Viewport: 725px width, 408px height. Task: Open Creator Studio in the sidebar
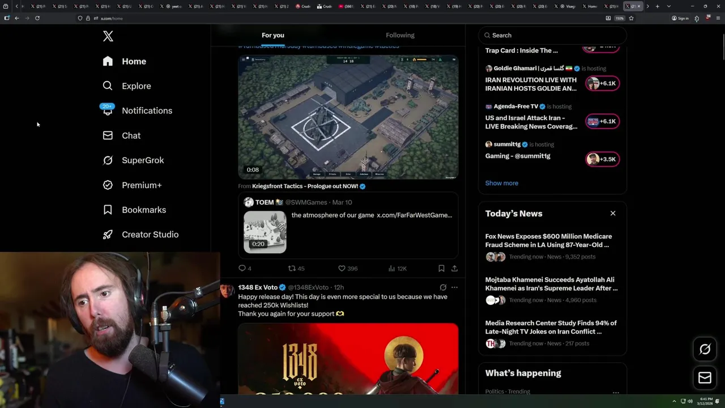pyautogui.click(x=140, y=235)
